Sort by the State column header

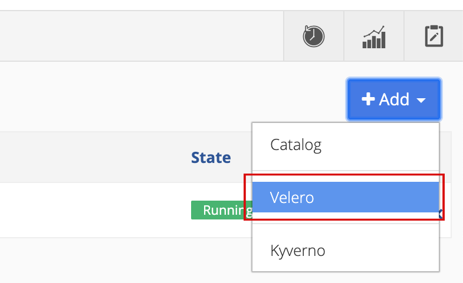211,158
